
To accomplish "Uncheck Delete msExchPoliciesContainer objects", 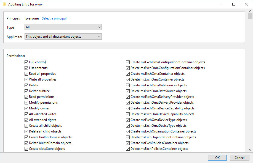I will point(128,149).
